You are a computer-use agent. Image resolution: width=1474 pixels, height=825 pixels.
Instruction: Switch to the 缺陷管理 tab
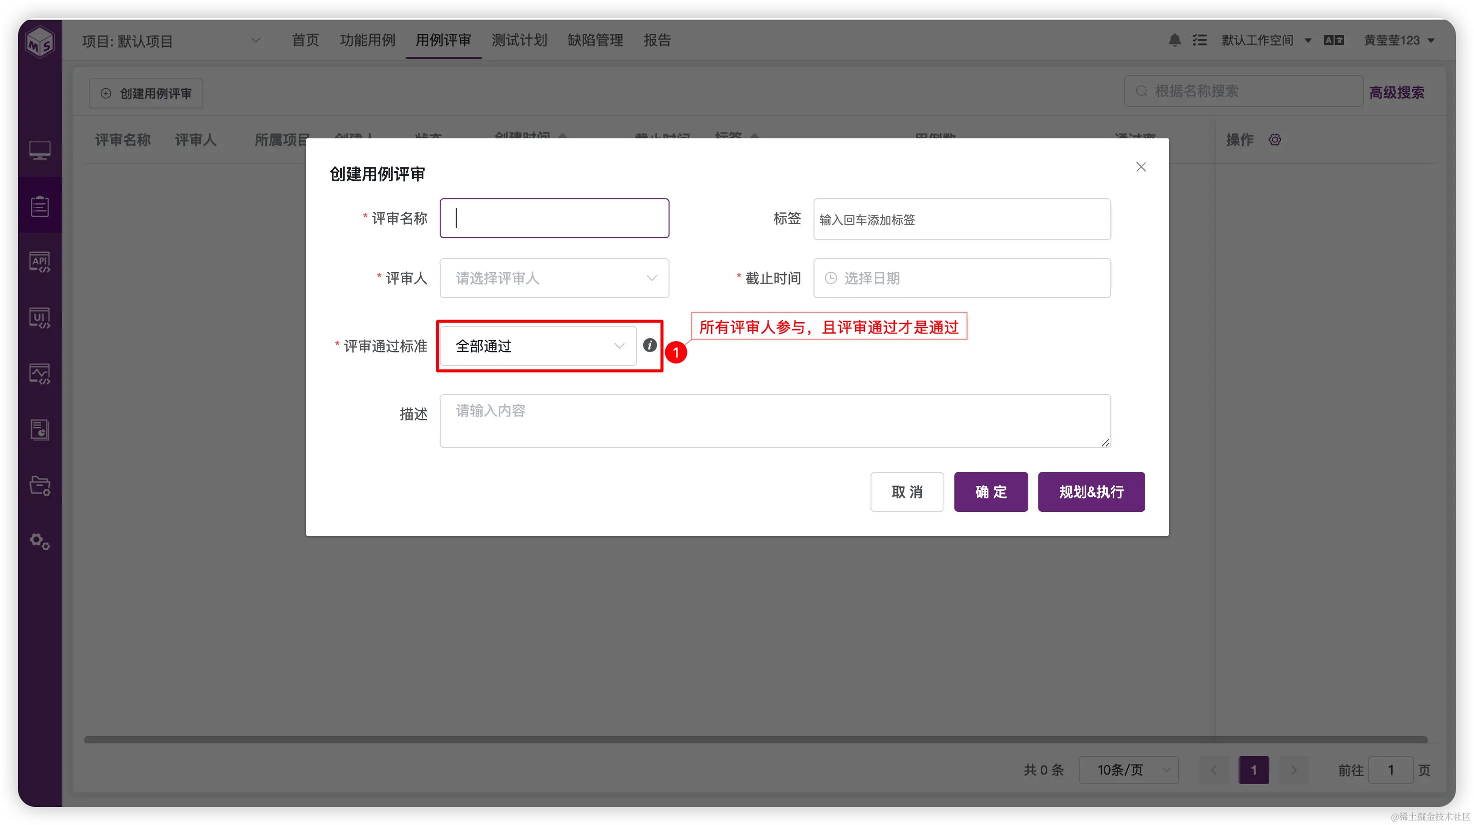595,40
